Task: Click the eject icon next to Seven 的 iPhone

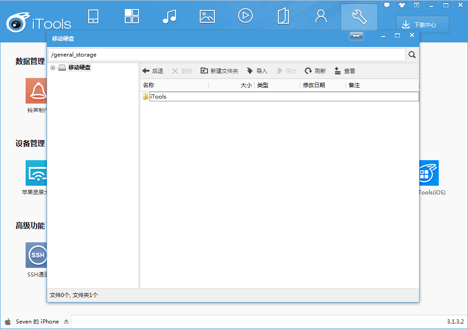Action: [x=66, y=322]
